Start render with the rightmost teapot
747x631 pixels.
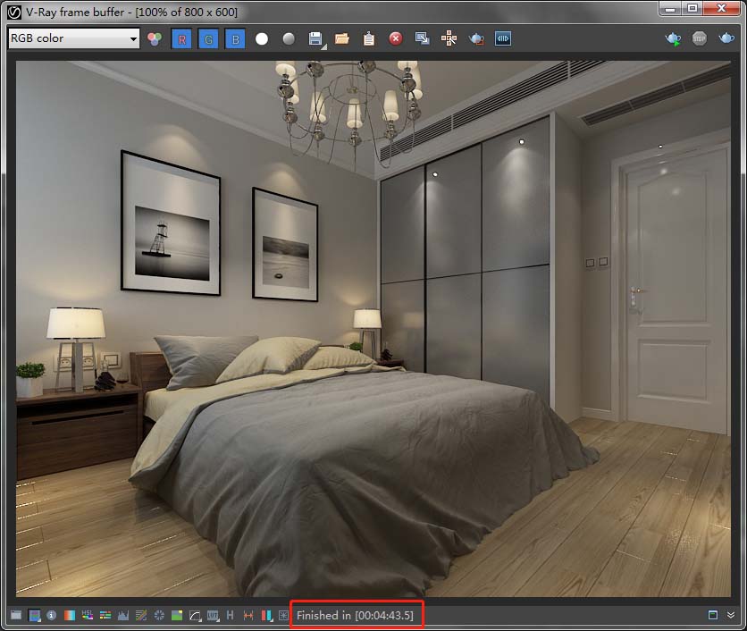726,38
